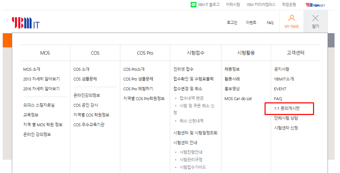The height and width of the screenshot is (173, 340).
Task: Open 홍보영상
Action: click(232, 89)
